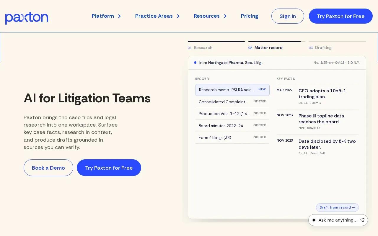The width and height of the screenshot is (378, 236).
Task: Click the Book a Demo button
Action: (x=48, y=168)
